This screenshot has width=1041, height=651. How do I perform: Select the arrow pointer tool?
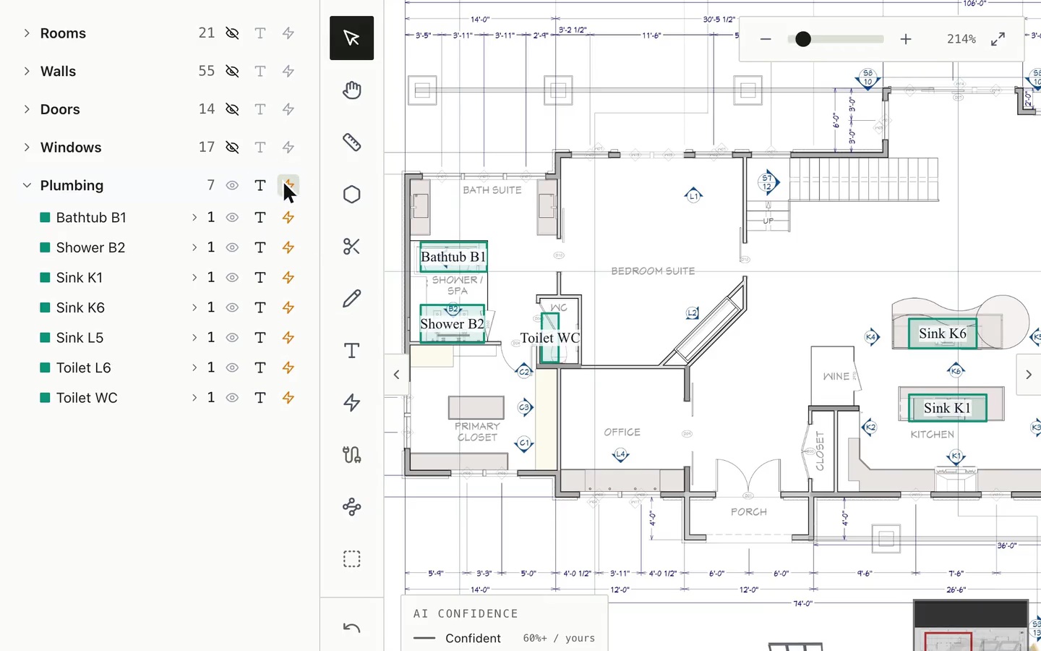tap(351, 38)
